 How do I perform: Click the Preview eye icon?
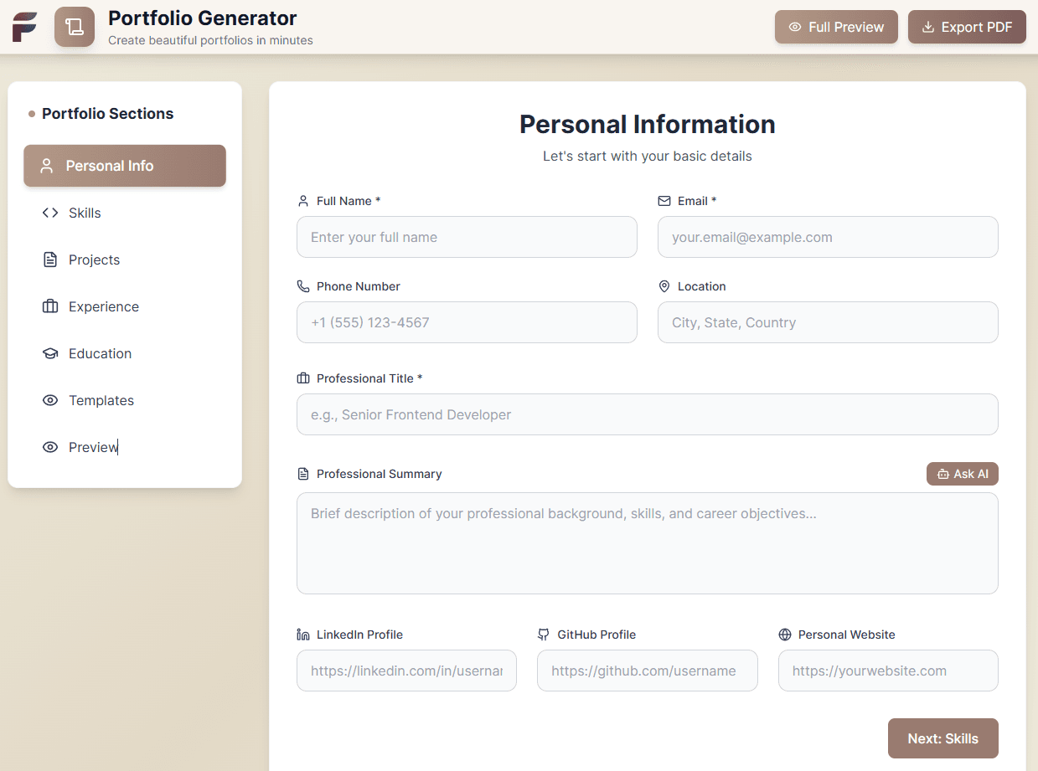pos(50,447)
